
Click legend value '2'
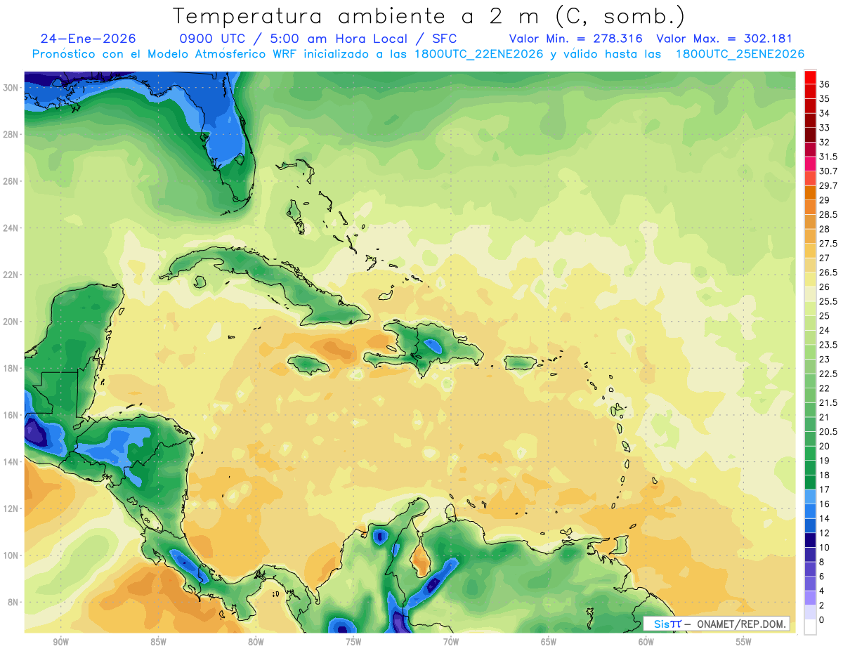point(822,605)
